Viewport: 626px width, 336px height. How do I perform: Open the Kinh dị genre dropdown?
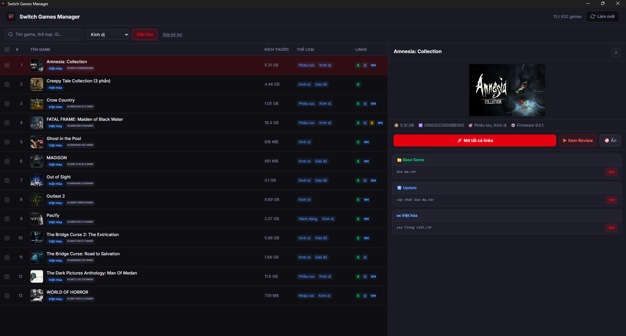coord(108,35)
